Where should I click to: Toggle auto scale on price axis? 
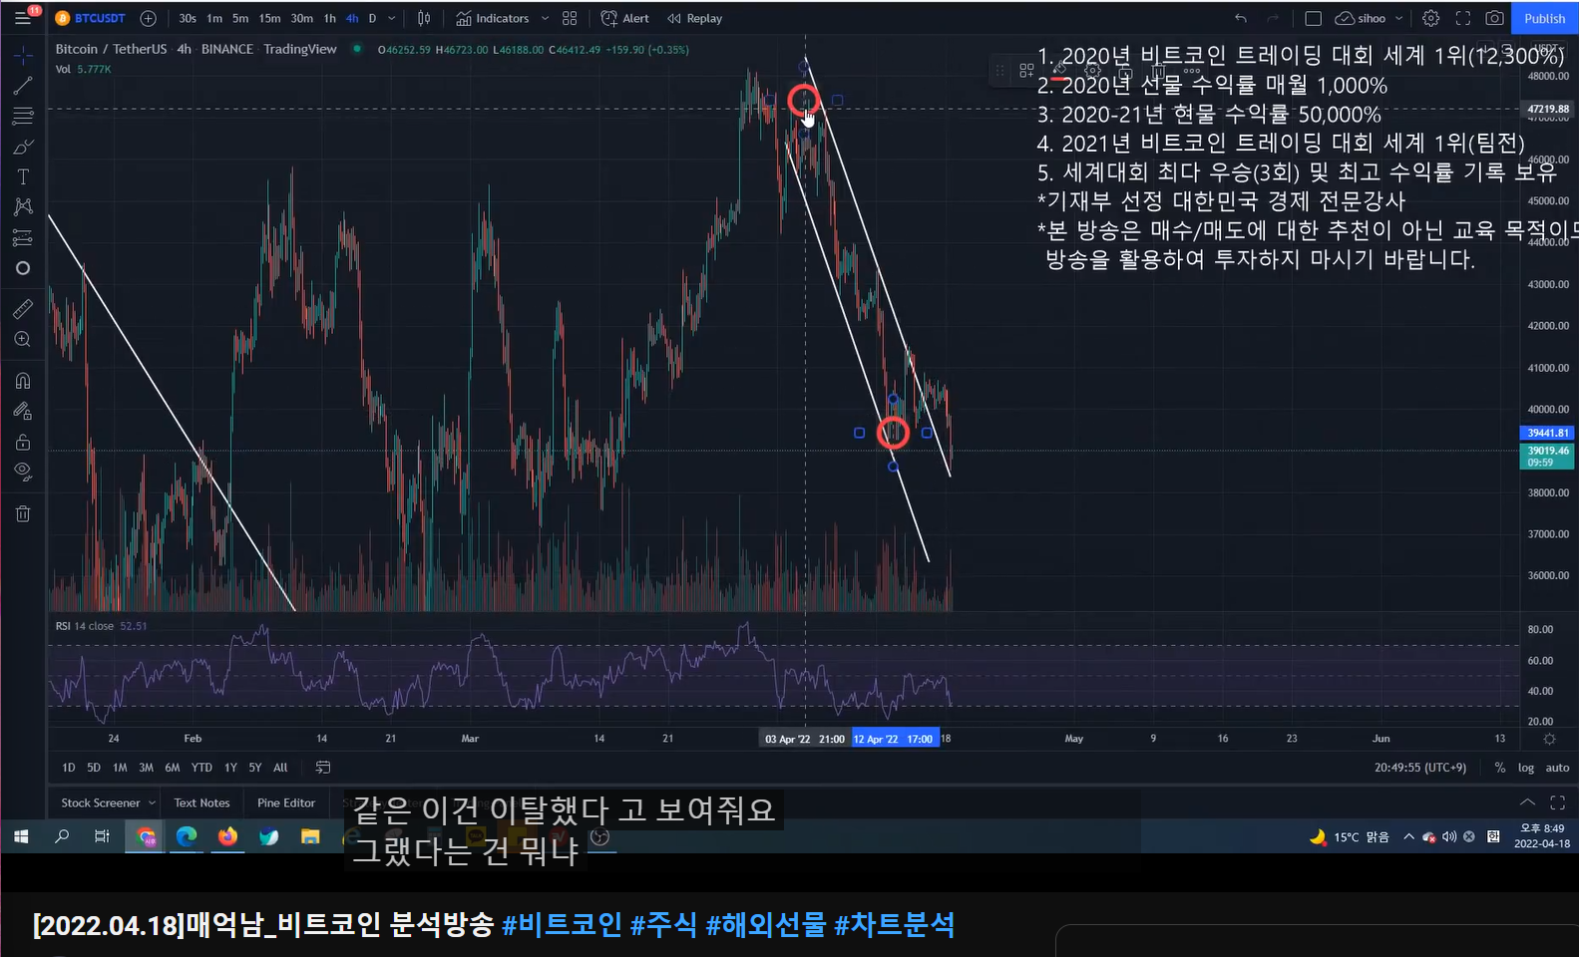[x=1557, y=768]
